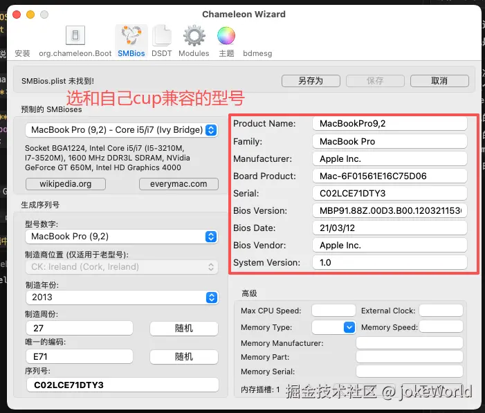Open the 制造商位置 CK: Ireland dropdown
The width and height of the screenshot is (485, 413).
[122, 266]
